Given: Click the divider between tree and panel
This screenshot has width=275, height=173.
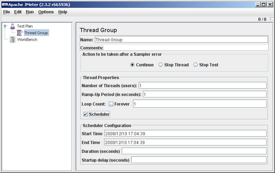Looking at the screenshot, I should (x=74, y=96).
